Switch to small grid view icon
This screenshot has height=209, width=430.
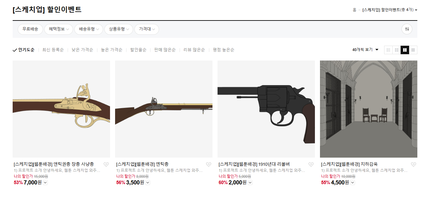click(x=396, y=50)
